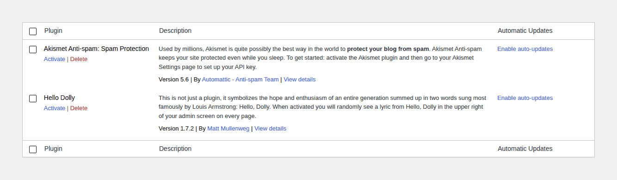Enable auto-updates for Hello Dolly
617x180 pixels.
pos(525,98)
